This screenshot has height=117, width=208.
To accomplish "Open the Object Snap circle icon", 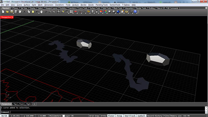I will click(84, 12).
